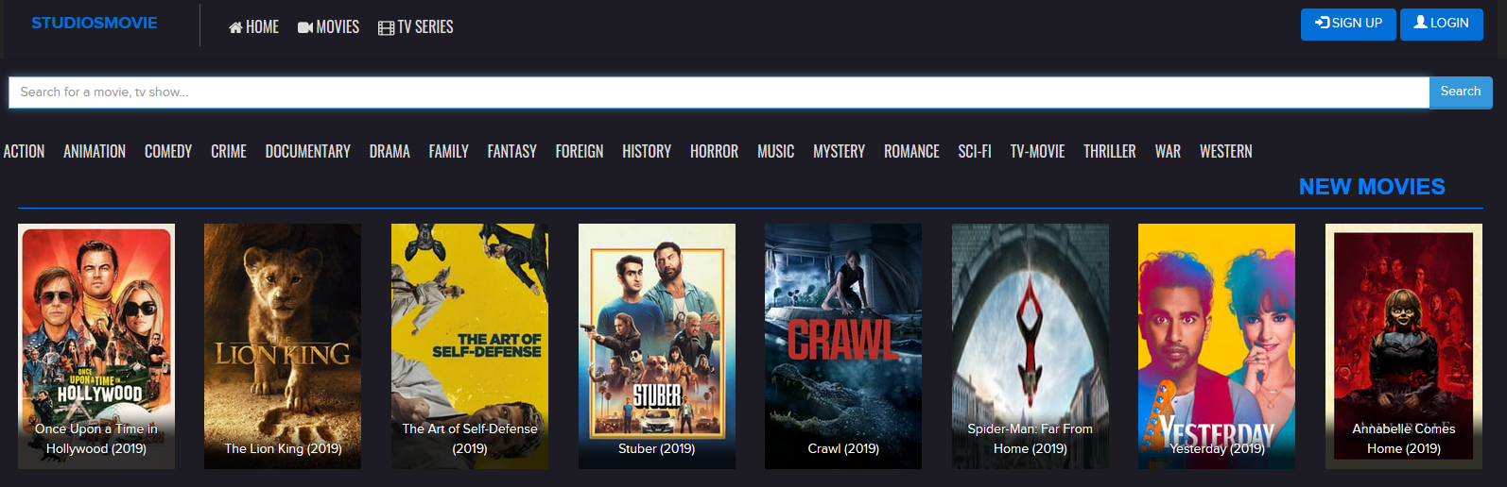This screenshot has height=487, width=1507.
Task: Click the film strip TV Series icon
Action: coord(386,28)
